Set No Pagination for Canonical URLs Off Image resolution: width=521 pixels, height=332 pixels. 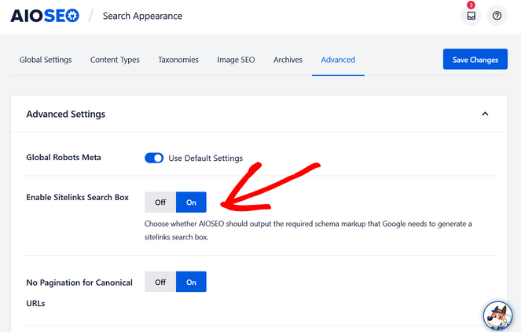coord(160,282)
